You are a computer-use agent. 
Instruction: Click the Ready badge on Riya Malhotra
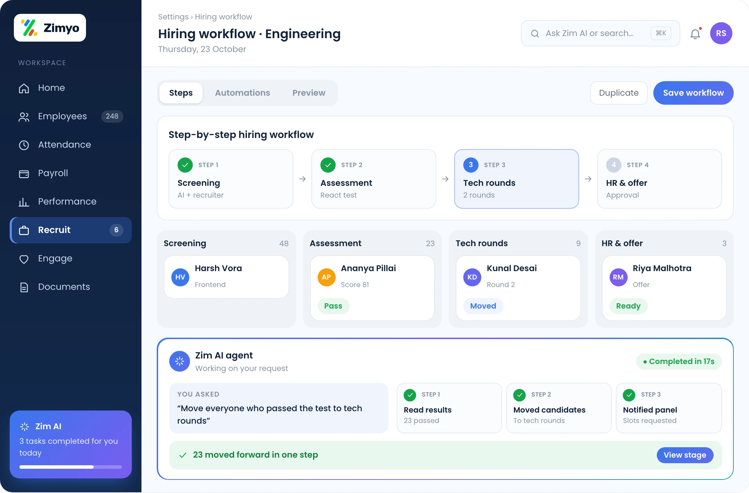click(628, 306)
